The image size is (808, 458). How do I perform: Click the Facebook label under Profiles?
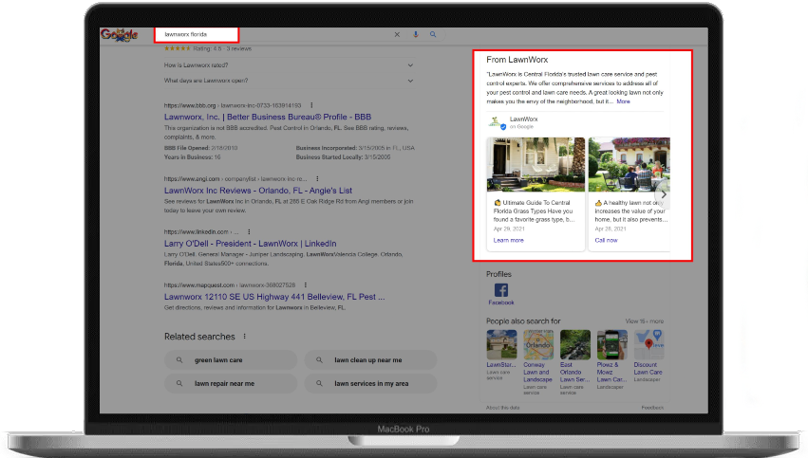[x=501, y=302]
